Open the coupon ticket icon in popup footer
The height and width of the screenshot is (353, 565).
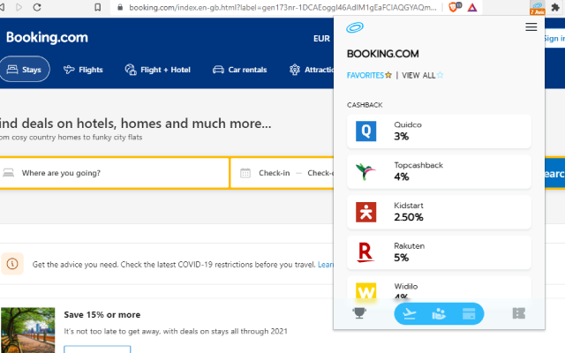(518, 313)
